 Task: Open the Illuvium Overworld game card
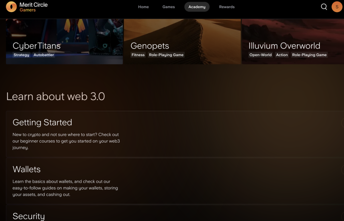[293, 42]
